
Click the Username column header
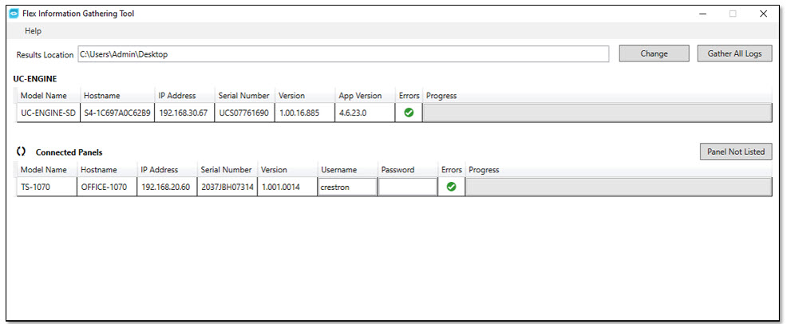(x=338, y=170)
